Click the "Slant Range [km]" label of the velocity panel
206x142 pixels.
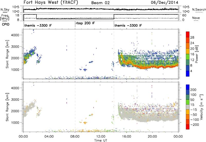(7, 107)
